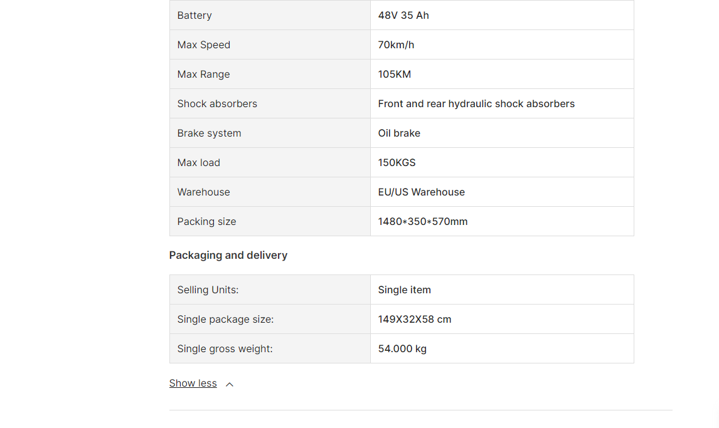The width and height of the screenshot is (719, 428).
Task: Click the Packaging and delivery heading
Action: coord(228,255)
